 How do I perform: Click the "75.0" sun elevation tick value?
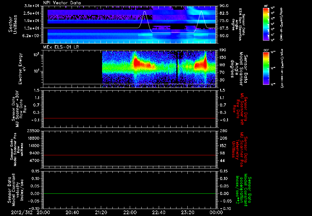coord(224,21)
